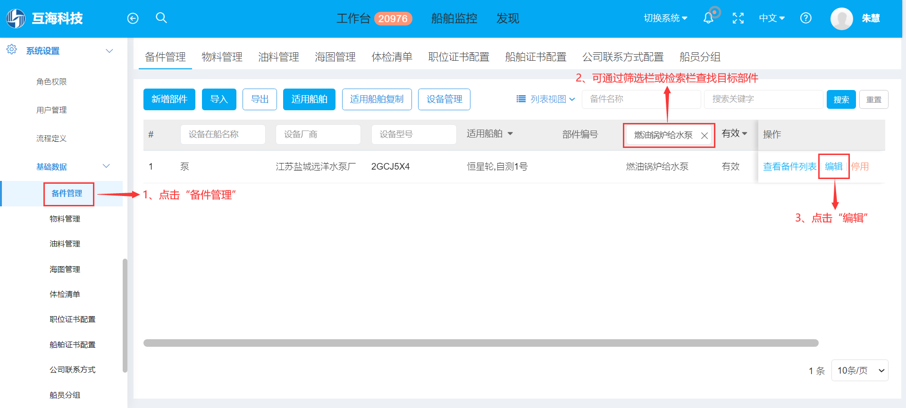Focus the 搜索关键字 input field

[x=763, y=99]
